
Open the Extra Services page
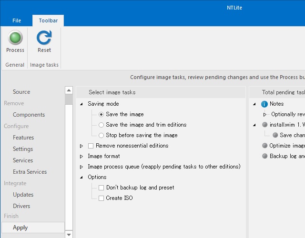click(x=30, y=172)
